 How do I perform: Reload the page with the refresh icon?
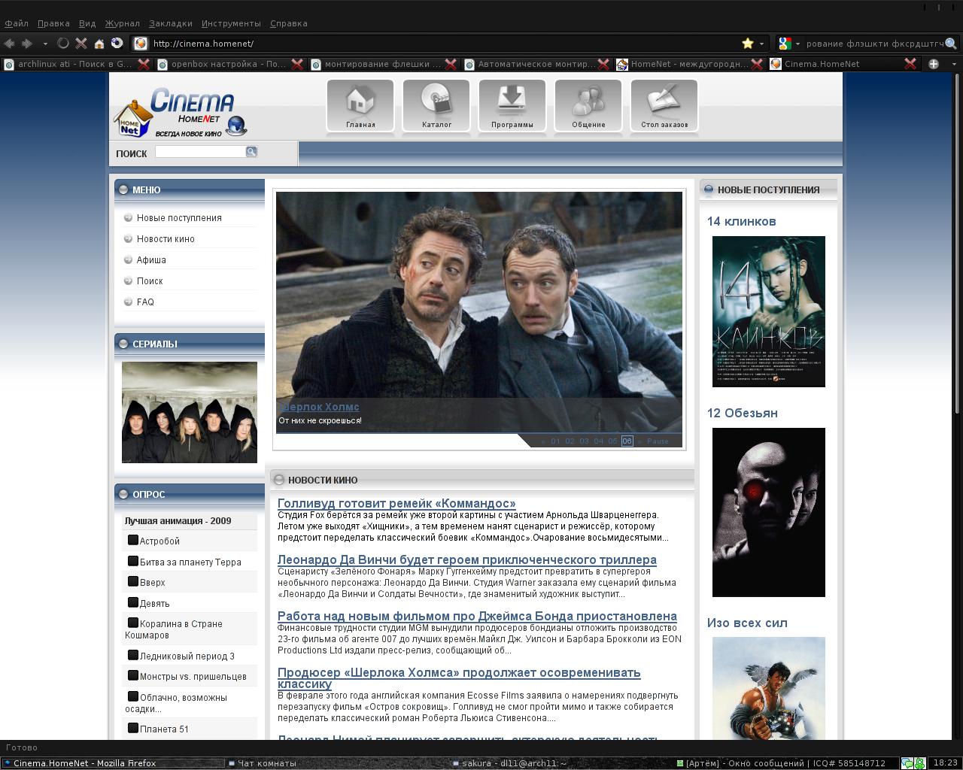(63, 44)
